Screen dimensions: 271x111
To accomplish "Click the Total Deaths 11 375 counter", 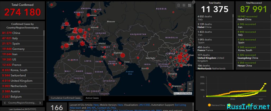I will [214, 8].
